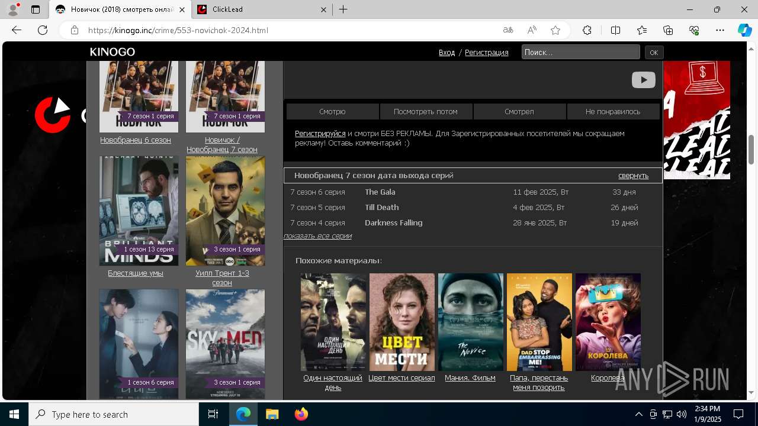This screenshot has height=426, width=758.
Task: Open the Королева poster thumbnail
Action: pyautogui.click(x=608, y=322)
